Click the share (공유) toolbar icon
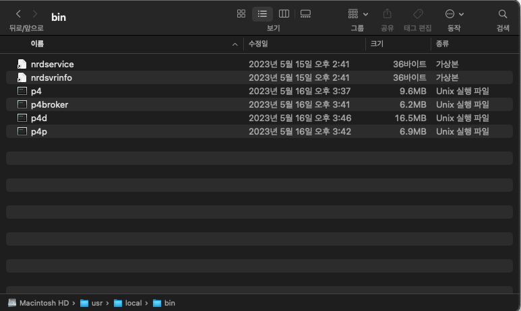The width and height of the screenshot is (521, 311). 387,14
